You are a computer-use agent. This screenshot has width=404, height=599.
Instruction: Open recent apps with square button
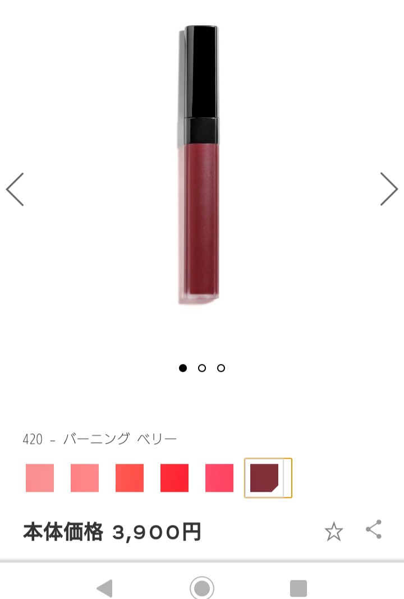[x=299, y=588]
